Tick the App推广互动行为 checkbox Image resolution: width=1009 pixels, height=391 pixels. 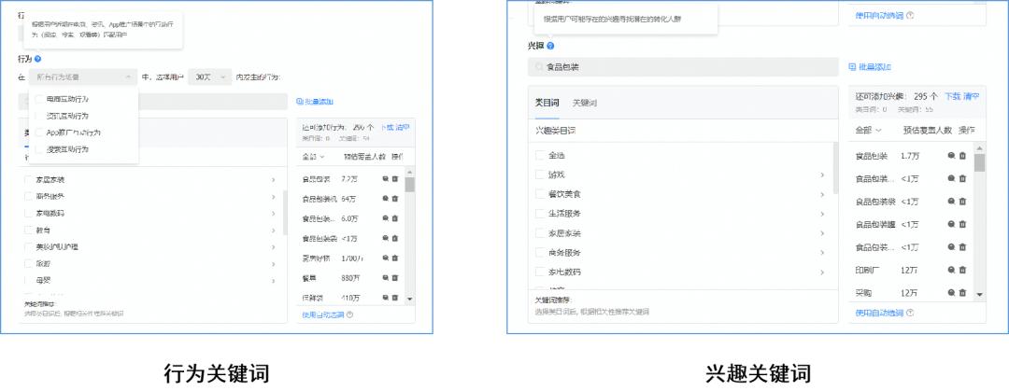[40, 133]
